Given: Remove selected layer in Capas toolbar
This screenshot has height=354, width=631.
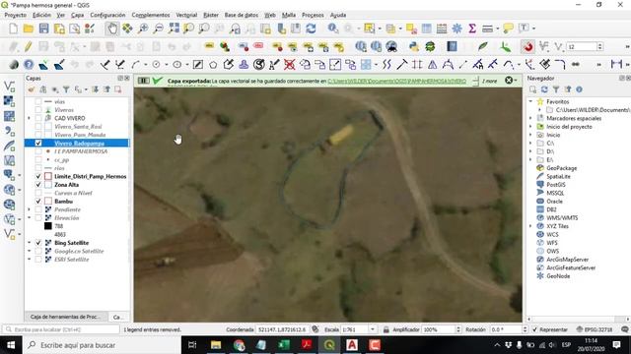Looking at the screenshot, I should point(117,89).
